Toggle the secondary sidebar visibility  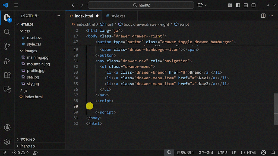pos(254,5)
